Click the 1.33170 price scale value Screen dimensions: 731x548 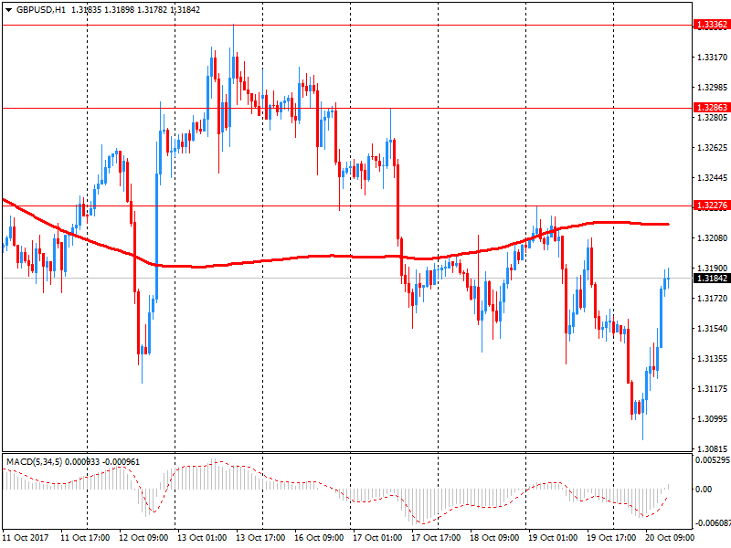click(712, 58)
